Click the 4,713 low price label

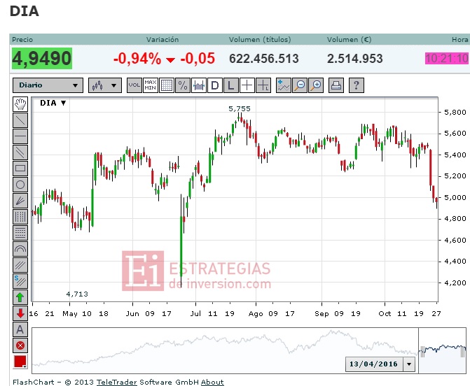77,294
